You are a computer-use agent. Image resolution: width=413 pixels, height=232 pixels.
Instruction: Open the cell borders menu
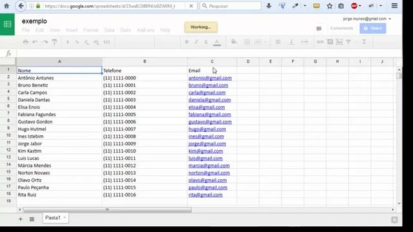tap(247, 42)
